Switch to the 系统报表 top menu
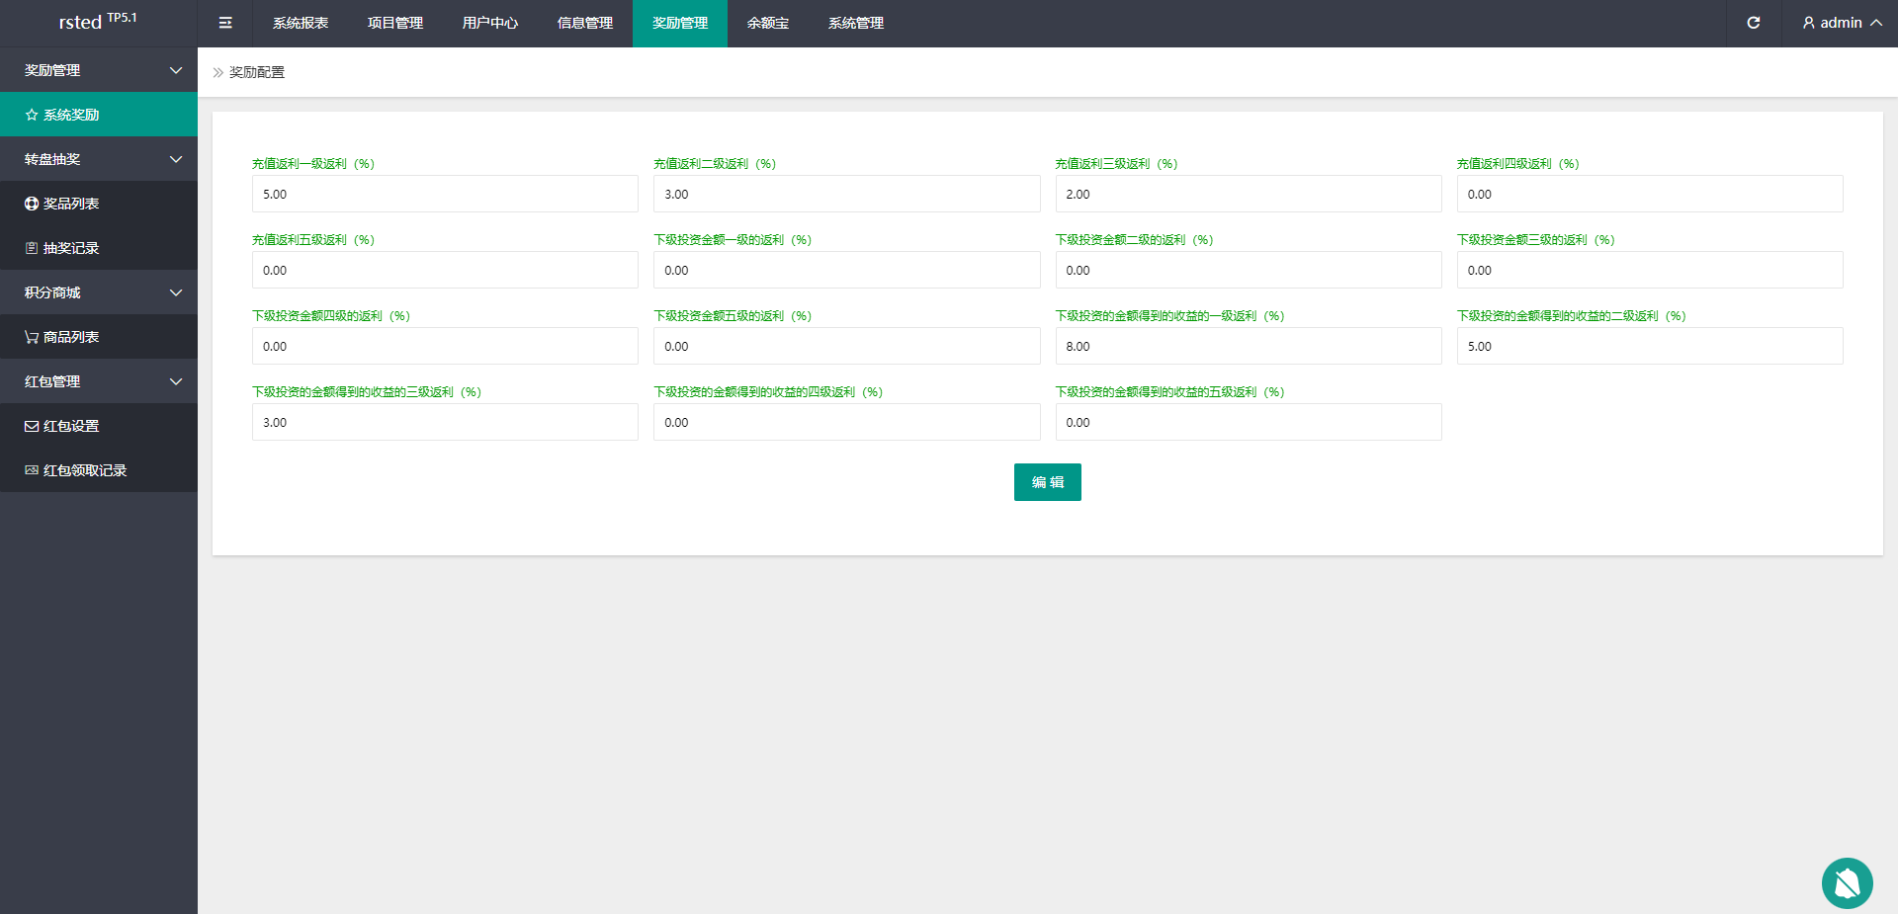Image resolution: width=1898 pixels, height=914 pixels. click(301, 23)
